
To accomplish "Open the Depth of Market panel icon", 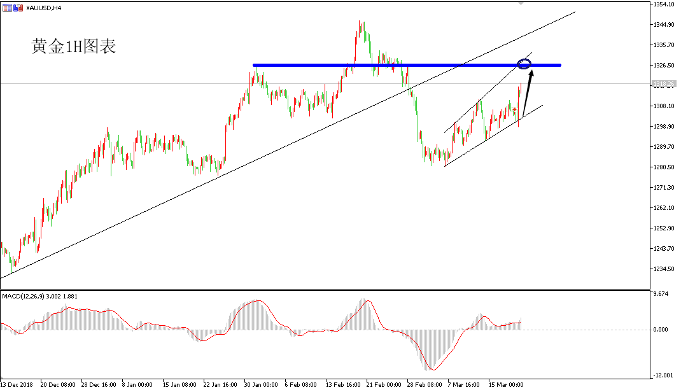I will pos(7,8).
